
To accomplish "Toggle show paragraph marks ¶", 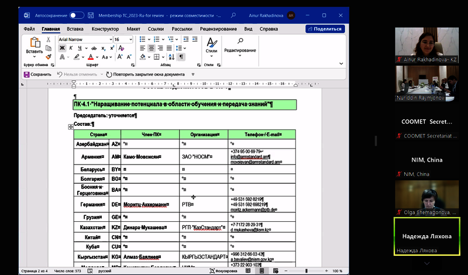I will click(181, 57).
